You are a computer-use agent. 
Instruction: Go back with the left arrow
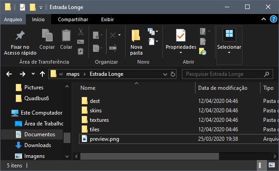[9, 74]
